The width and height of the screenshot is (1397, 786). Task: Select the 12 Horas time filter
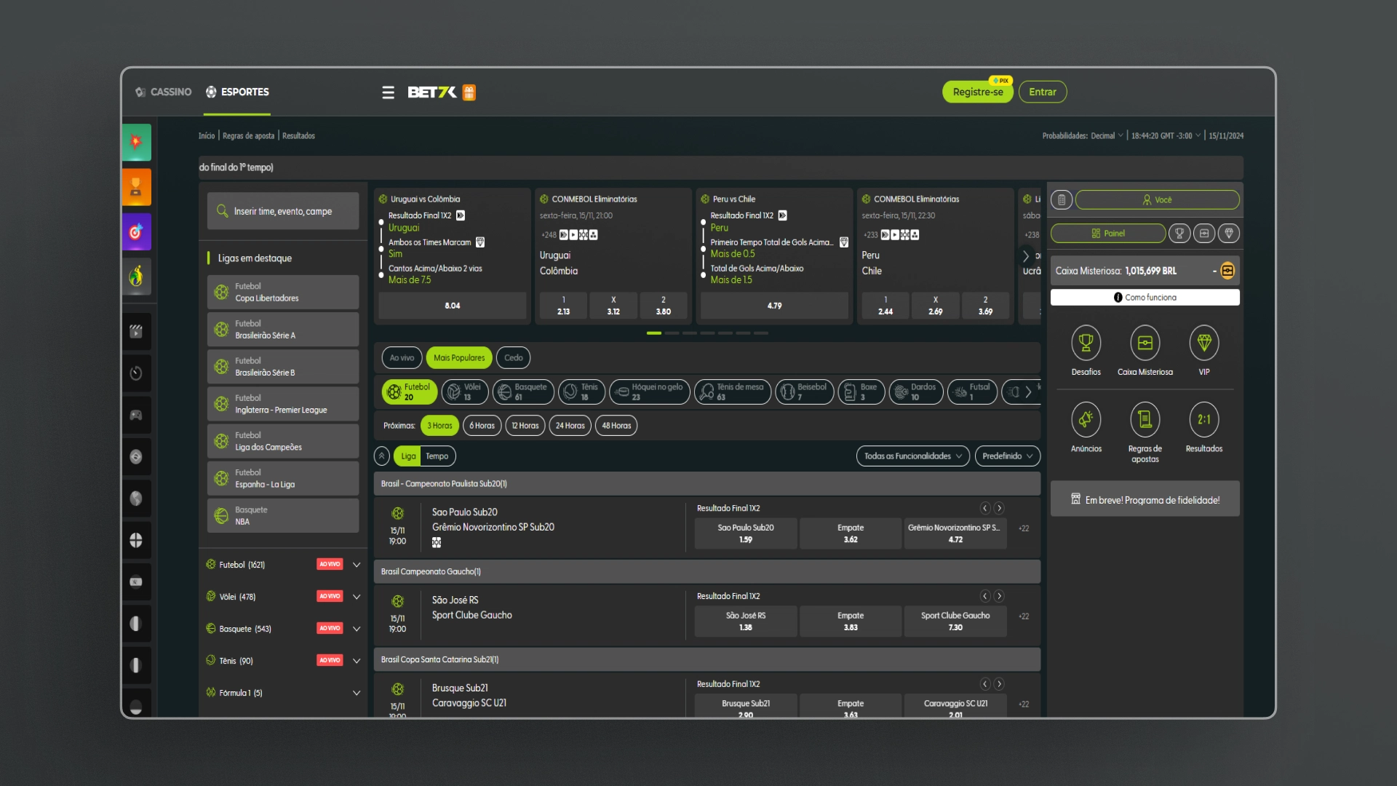tap(525, 426)
